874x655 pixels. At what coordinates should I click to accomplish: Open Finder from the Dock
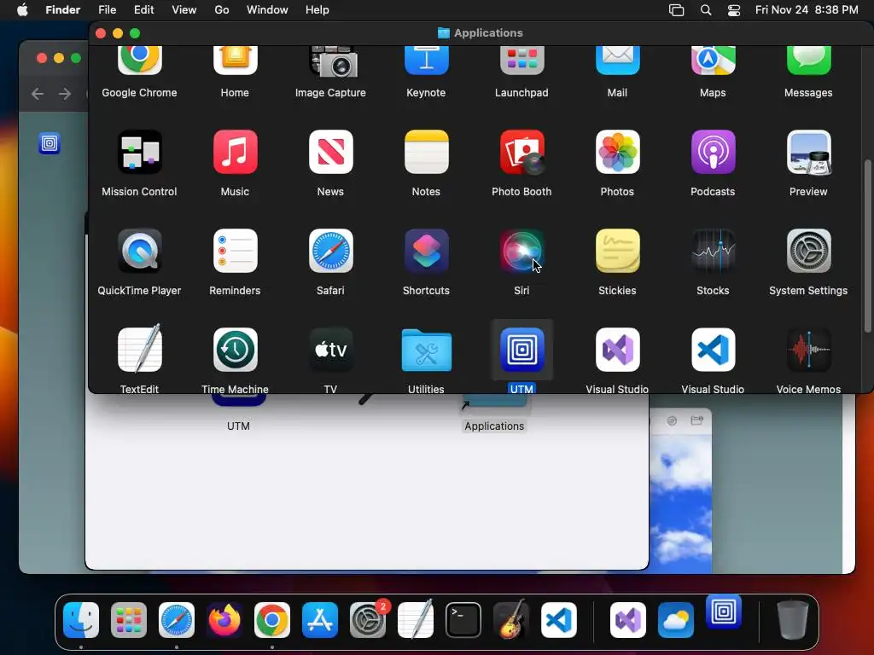pyautogui.click(x=81, y=620)
